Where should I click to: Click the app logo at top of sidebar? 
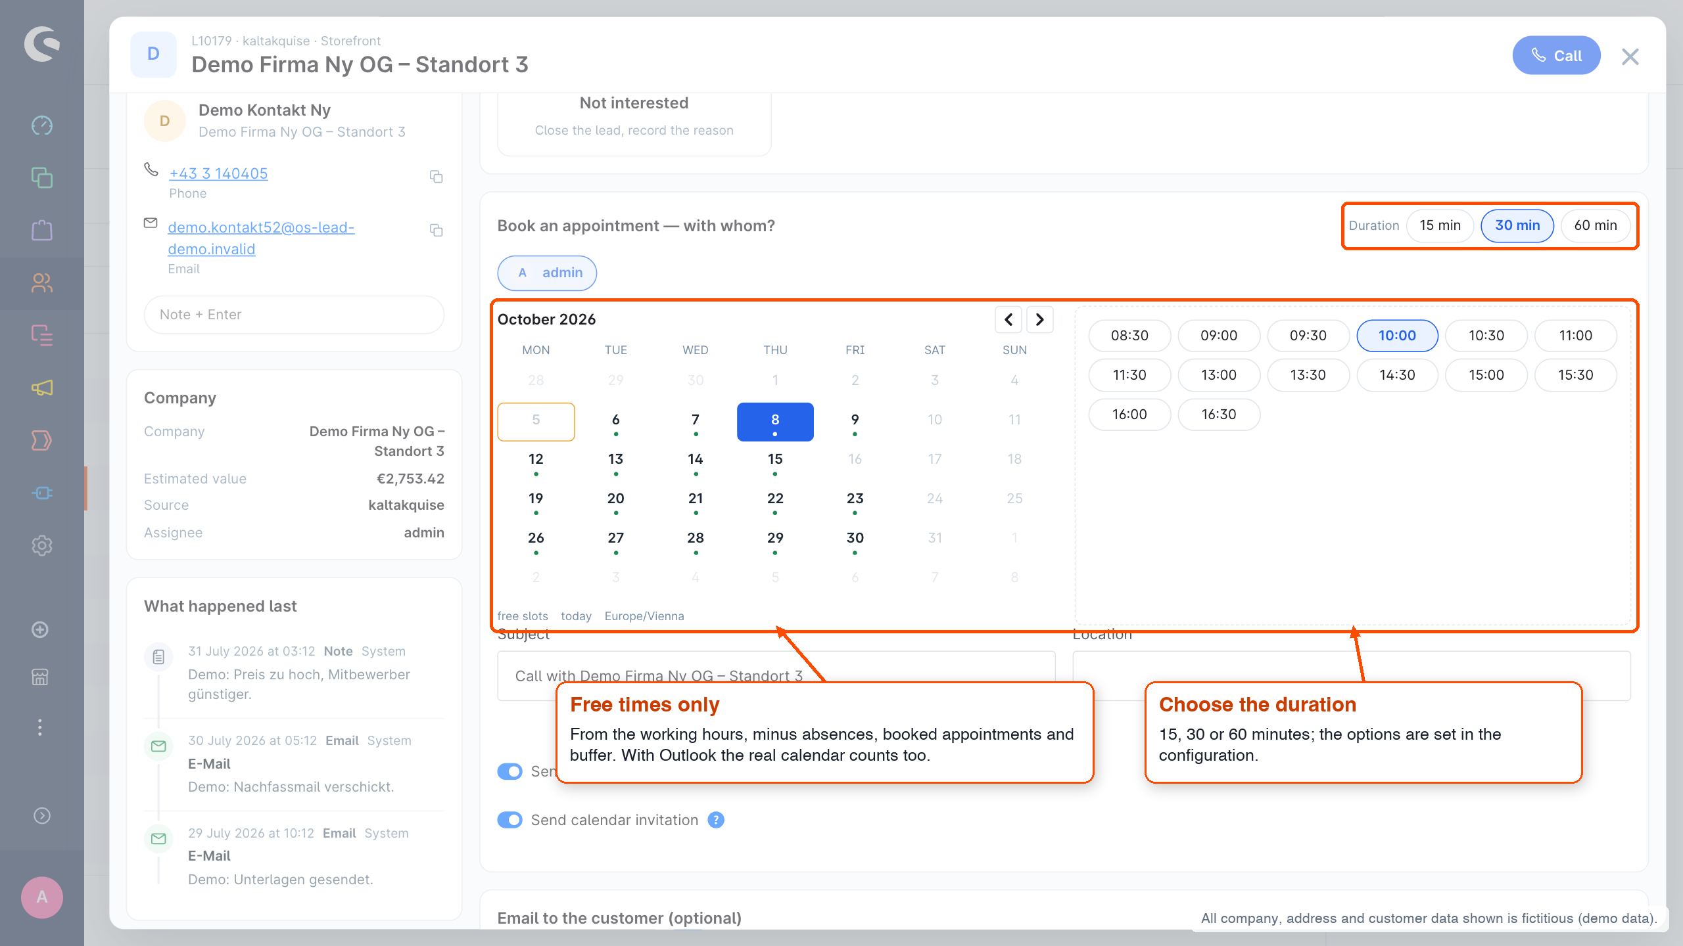(x=42, y=43)
